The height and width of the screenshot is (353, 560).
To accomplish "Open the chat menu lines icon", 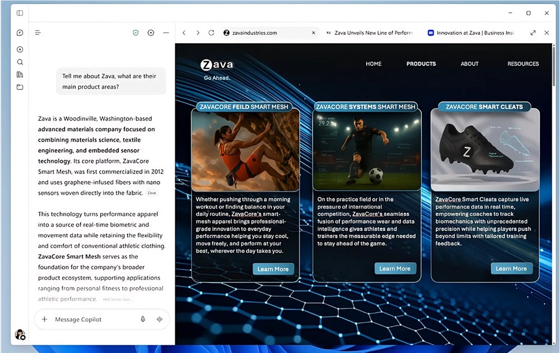I will (x=38, y=33).
